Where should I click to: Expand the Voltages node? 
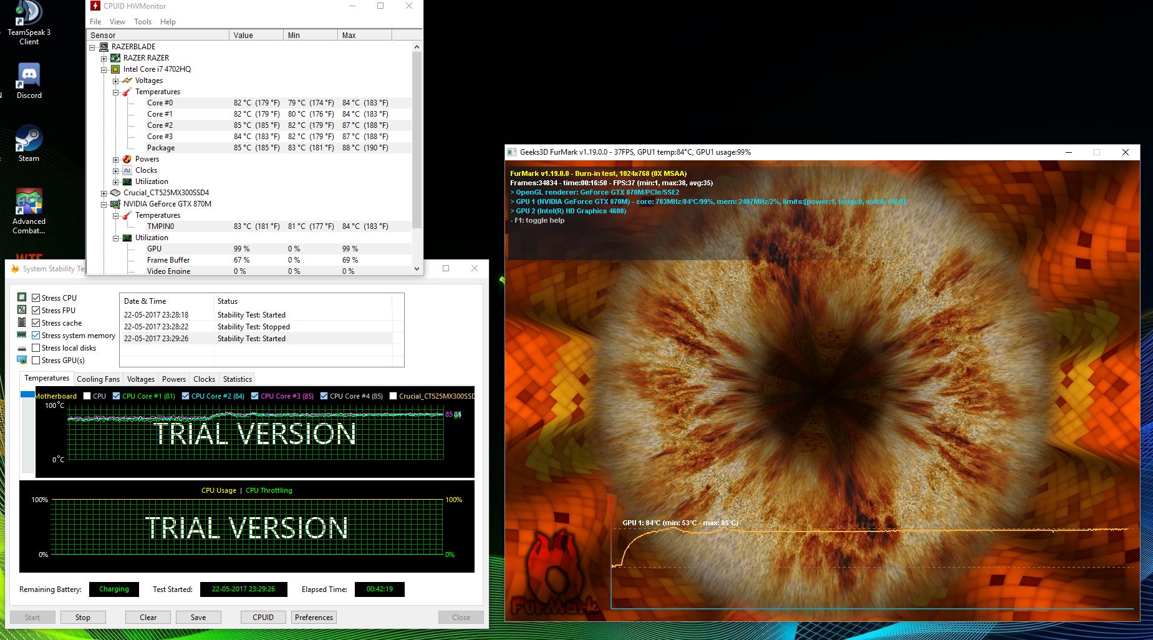point(116,81)
